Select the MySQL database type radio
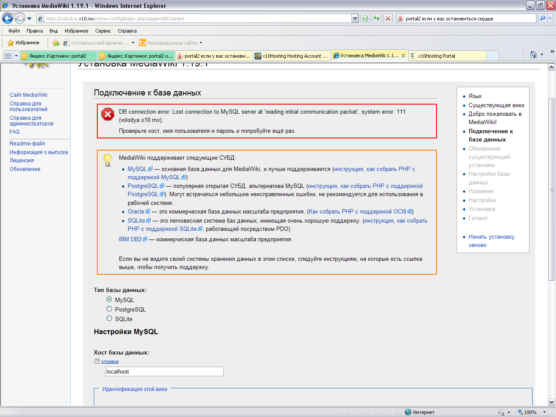 tap(109, 299)
